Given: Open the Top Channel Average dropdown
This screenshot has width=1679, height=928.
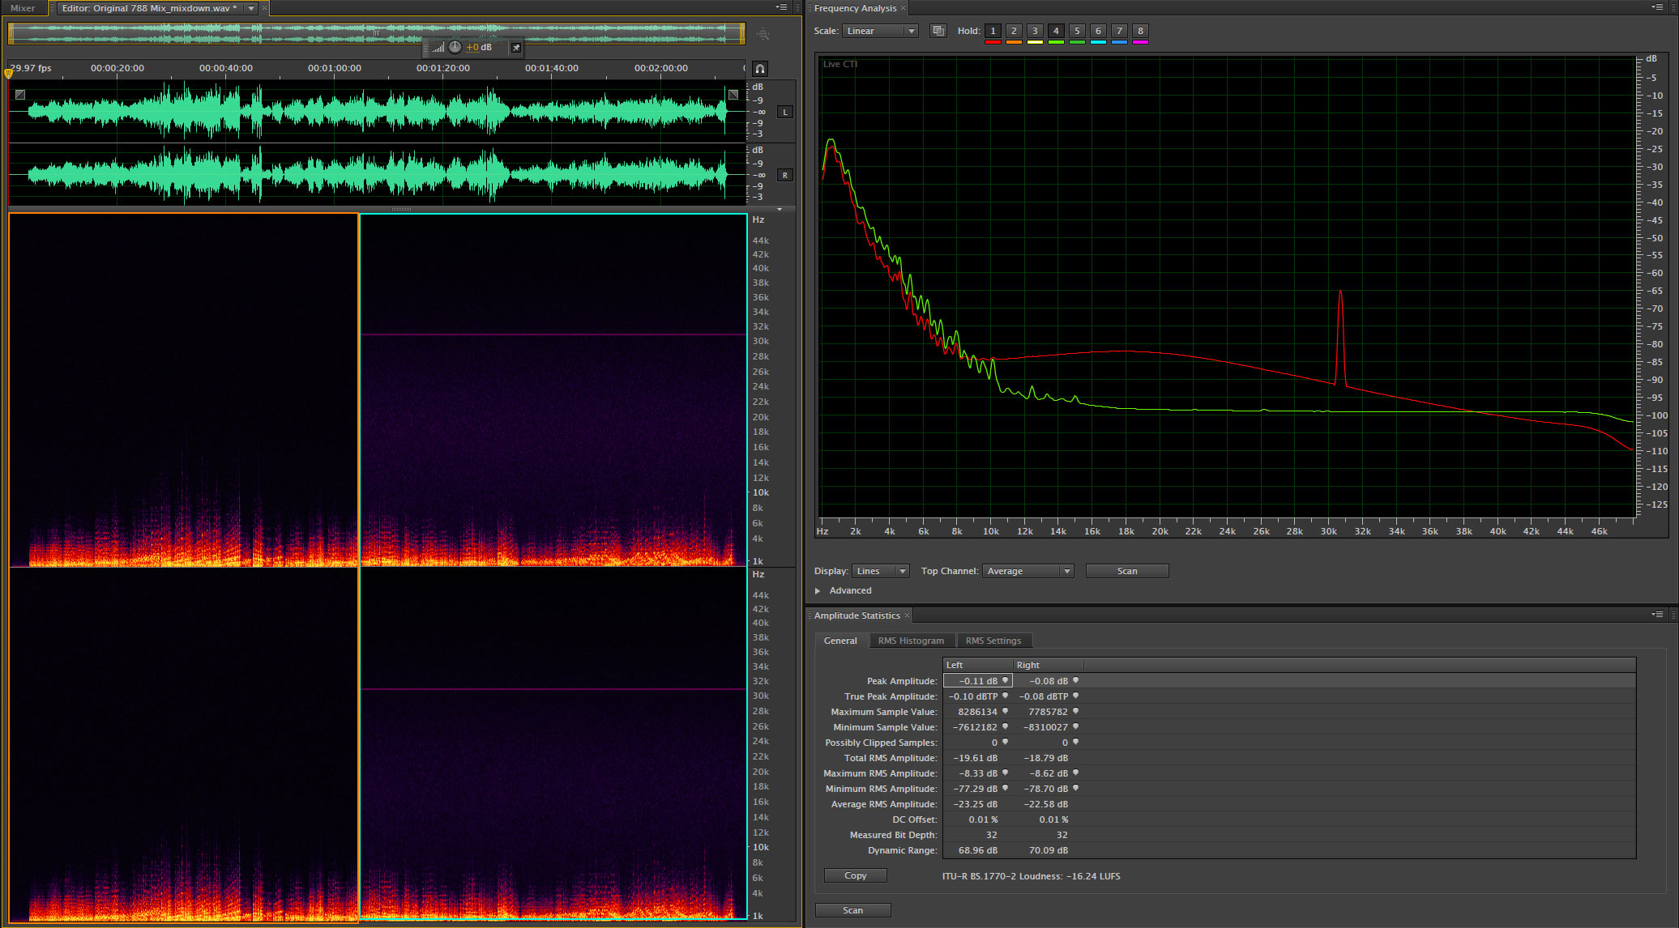Looking at the screenshot, I should 1028,571.
